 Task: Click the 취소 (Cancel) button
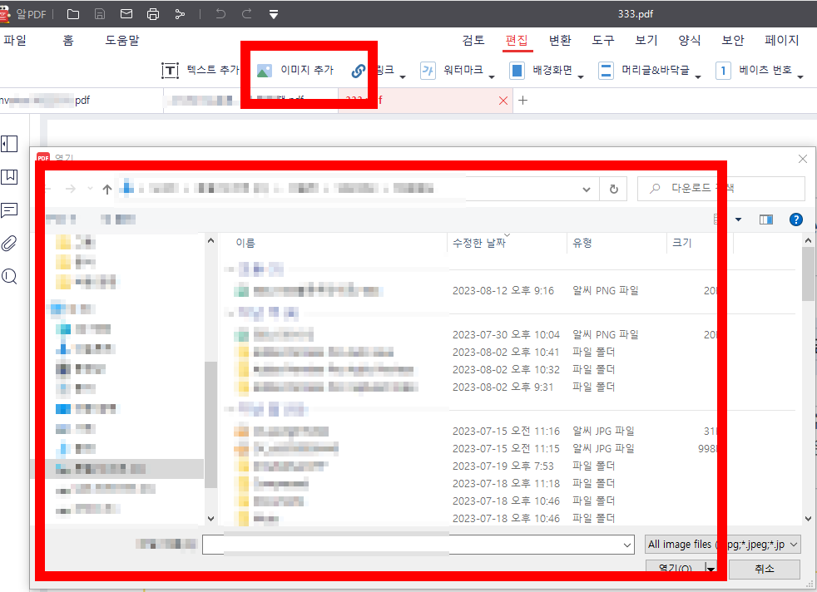pos(764,570)
